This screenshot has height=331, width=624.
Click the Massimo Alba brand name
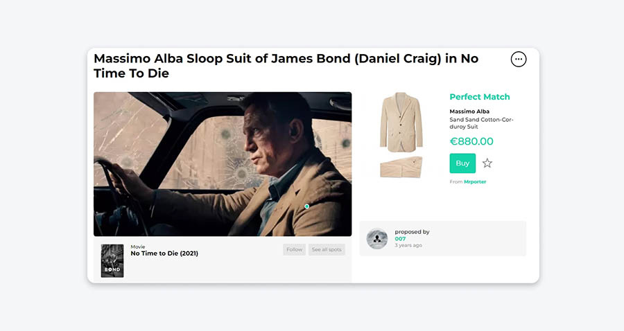[469, 111]
